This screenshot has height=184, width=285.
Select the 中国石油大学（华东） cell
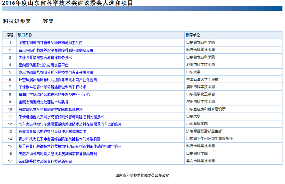(x=204, y=79)
